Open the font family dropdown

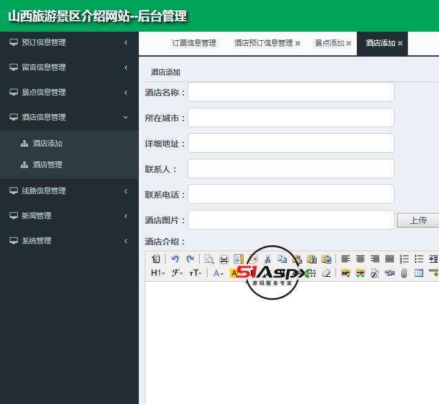tap(177, 273)
